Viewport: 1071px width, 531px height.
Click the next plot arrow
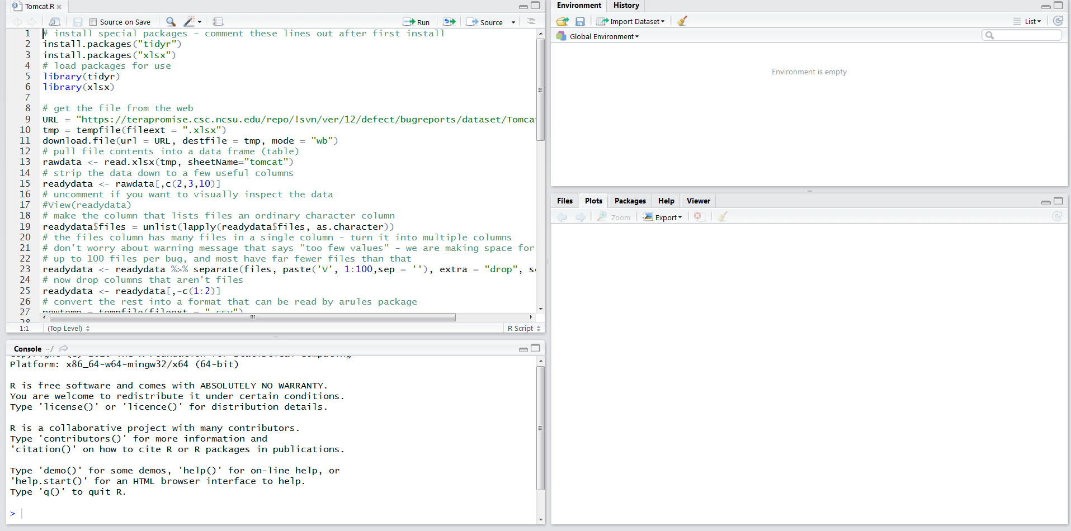click(x=581, y=217)
